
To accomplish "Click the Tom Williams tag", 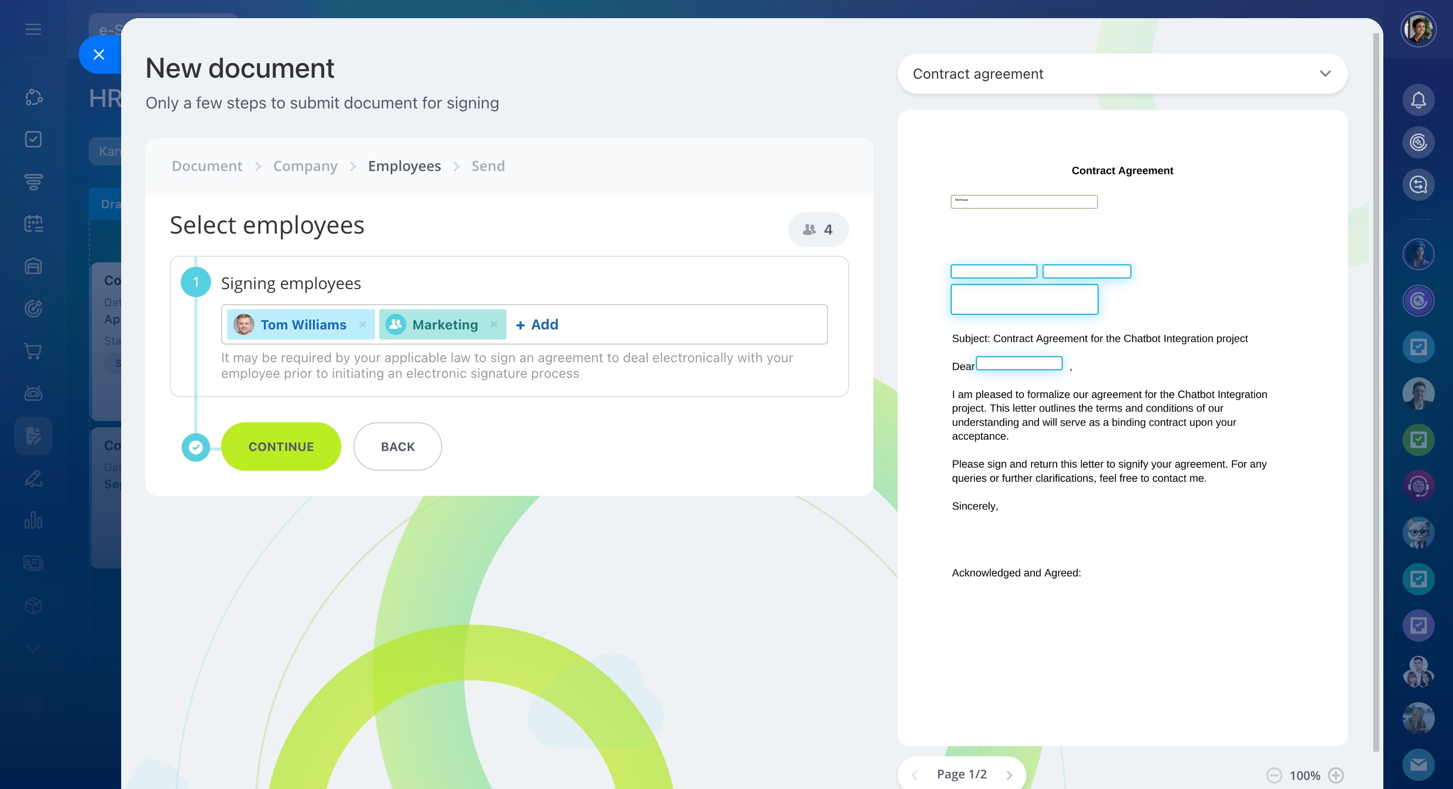I will 300,324.
